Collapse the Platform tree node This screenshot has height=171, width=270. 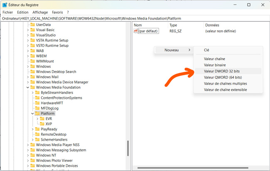tap(32, 113)
